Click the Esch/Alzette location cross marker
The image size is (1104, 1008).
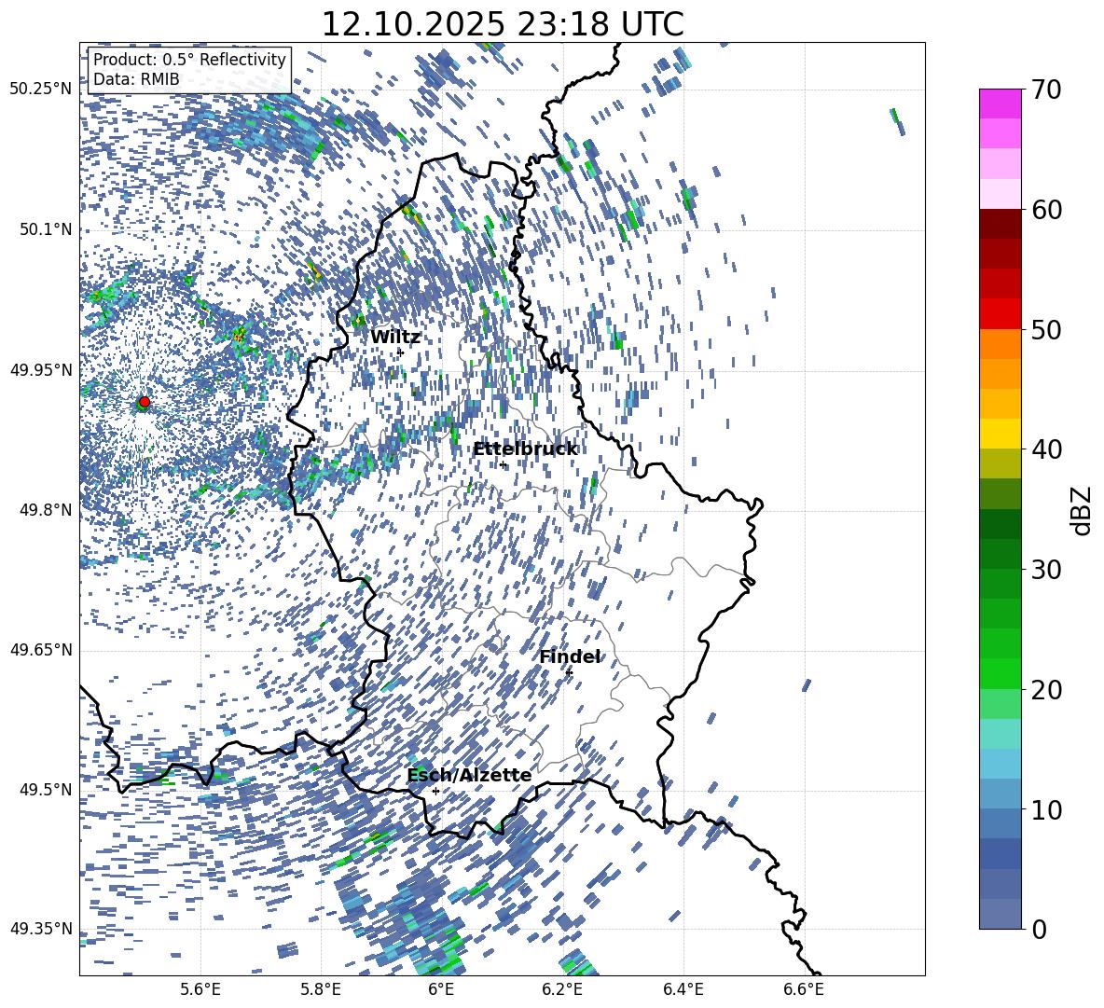pyautogui.click(x=435, y=791)
